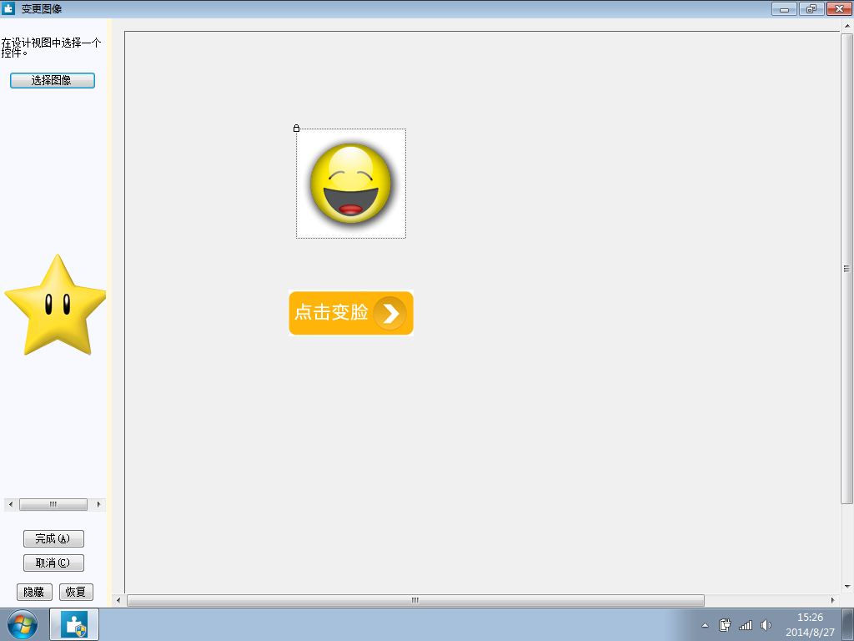Click the 变更图像 window title icon
Screen dimensions: 854x641
[8, 8]
